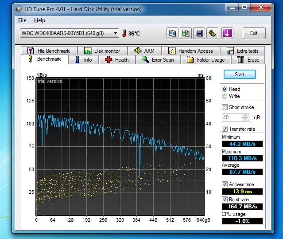
Task: Switch to the Erase tab
Action: click(x=248, y=59)
